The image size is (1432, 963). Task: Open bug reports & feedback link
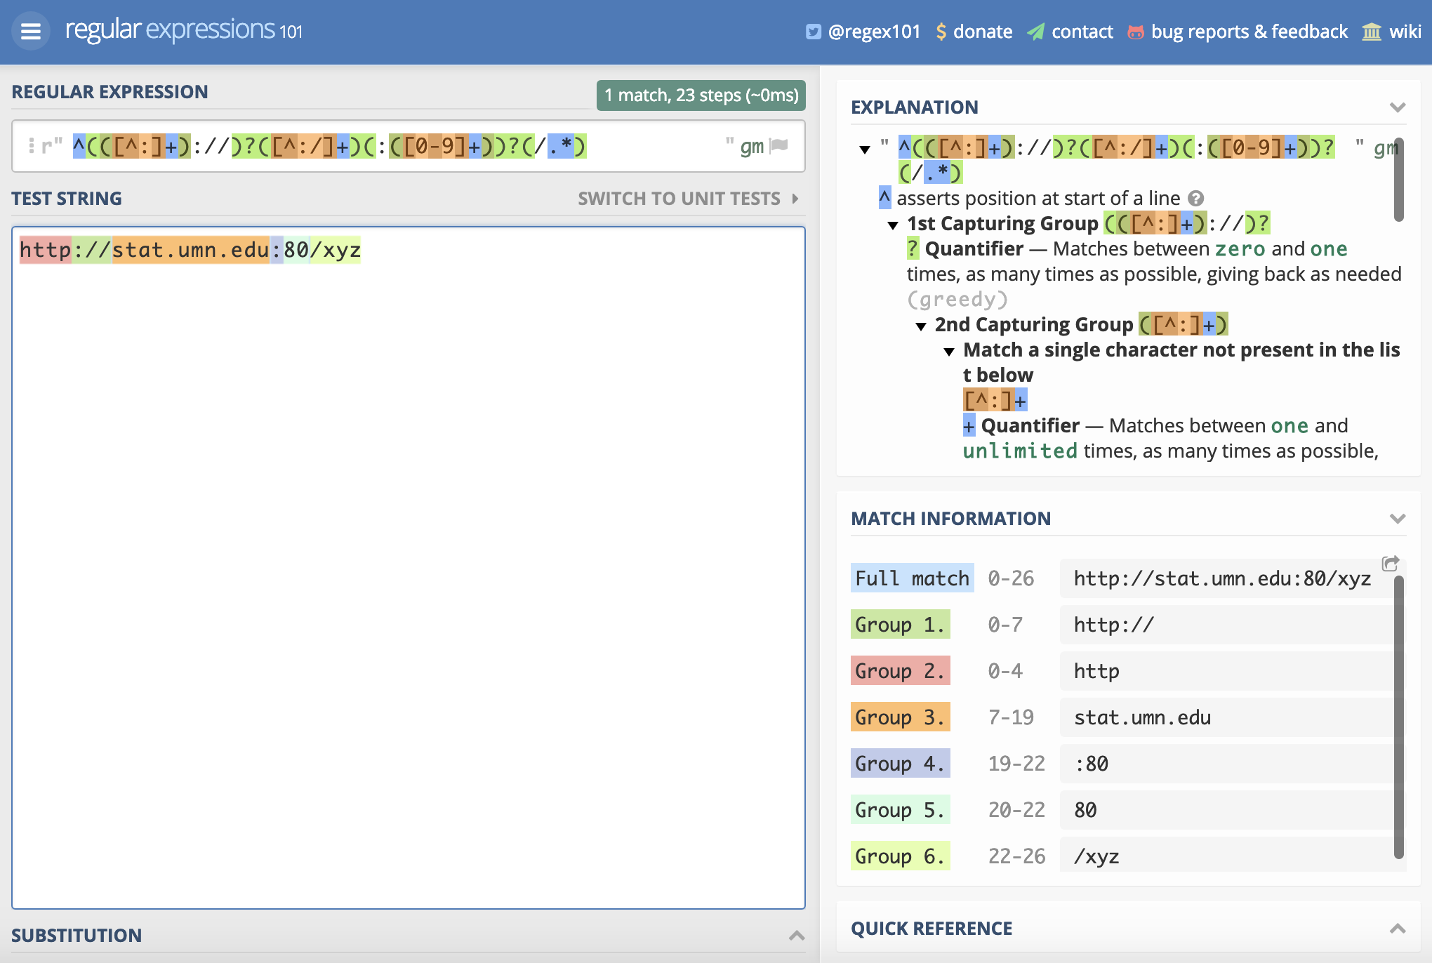click(1238, 32)
